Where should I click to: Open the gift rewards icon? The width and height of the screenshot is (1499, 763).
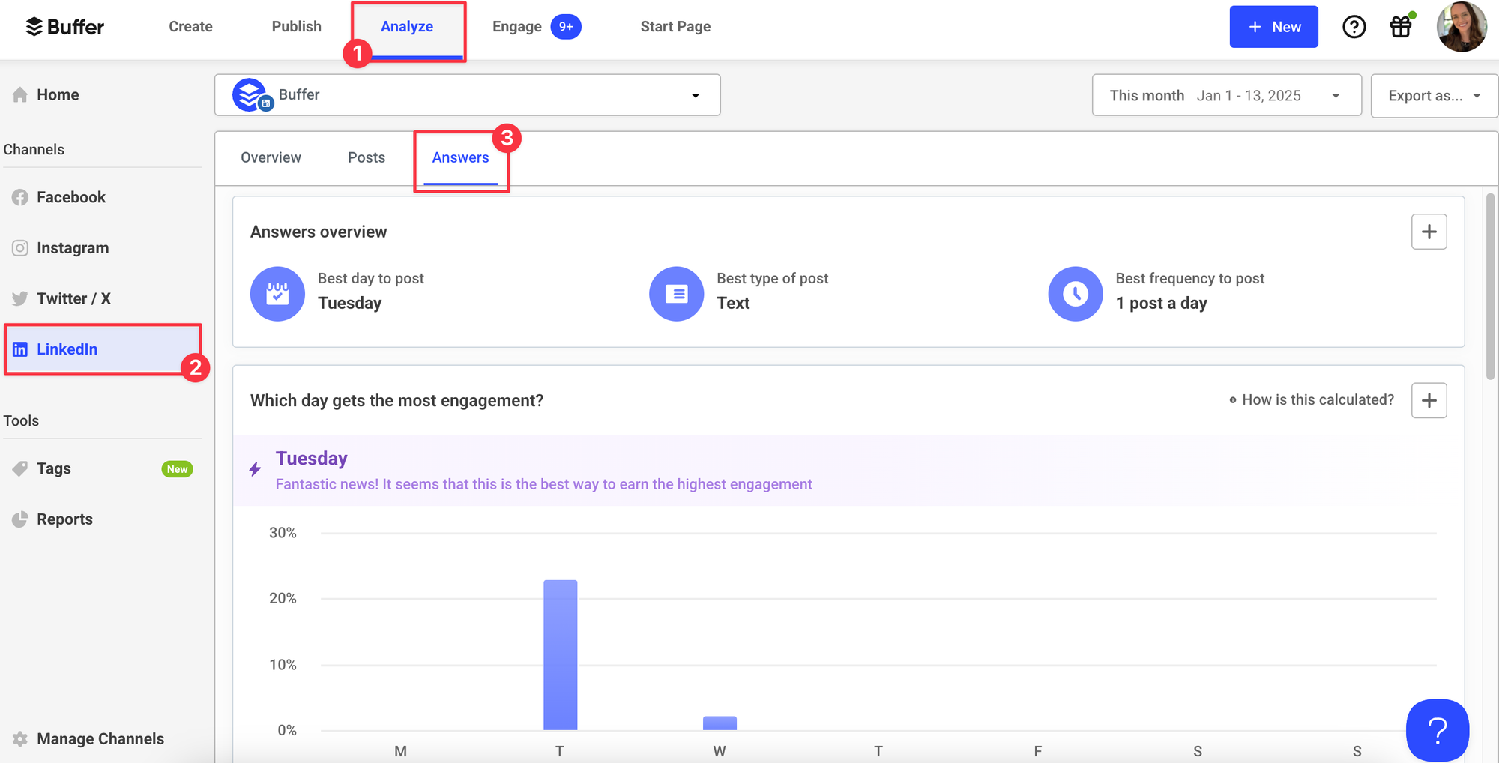[x=1400, y=27]
